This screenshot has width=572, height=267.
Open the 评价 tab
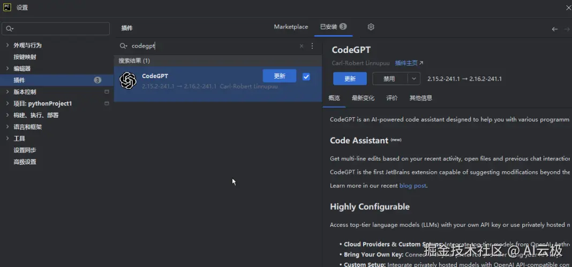[x=392, y=97]
